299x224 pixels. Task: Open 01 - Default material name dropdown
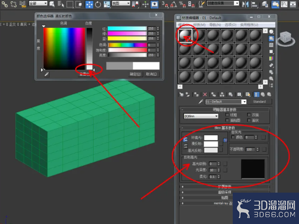[244, 102]
